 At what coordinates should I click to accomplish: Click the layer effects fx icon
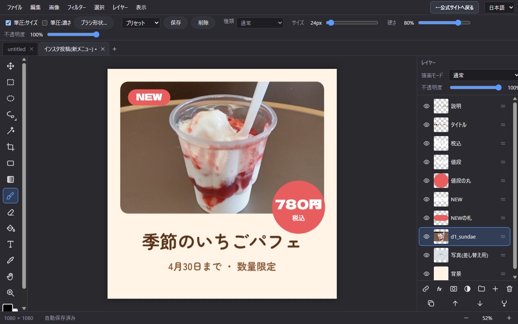click(x=439, y=289)
